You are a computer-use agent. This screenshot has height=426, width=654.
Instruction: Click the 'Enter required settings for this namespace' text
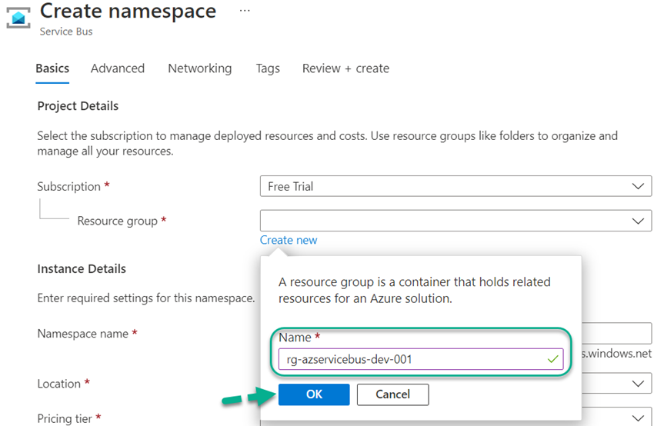(x=146, y=298)
